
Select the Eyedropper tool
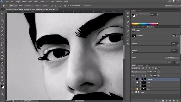tap(2, 31)
